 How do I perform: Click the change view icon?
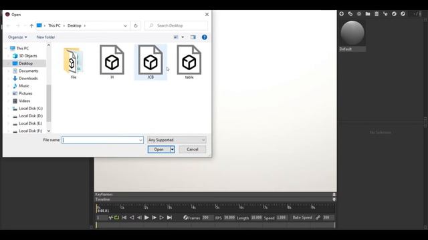coord(176,37)
